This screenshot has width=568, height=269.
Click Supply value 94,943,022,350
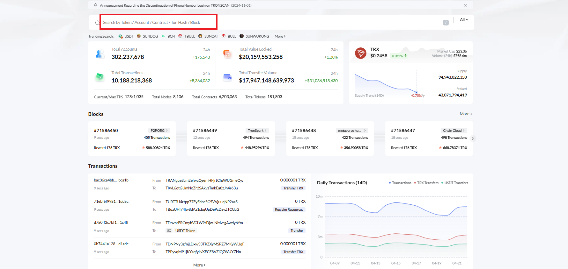click(x=453, y=77)
